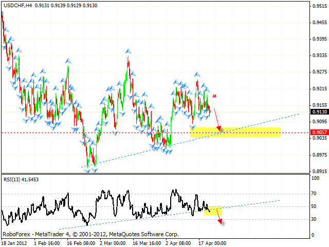The height and width of the screenshot is (247, 329).
Task: Click the RSI 70 level label
Action: pyautogui.click(x=313, y=194)
